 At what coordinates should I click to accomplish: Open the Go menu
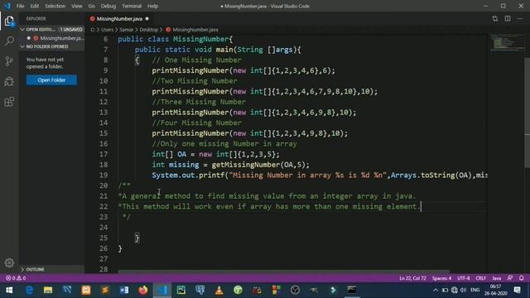tap(92, 6)
